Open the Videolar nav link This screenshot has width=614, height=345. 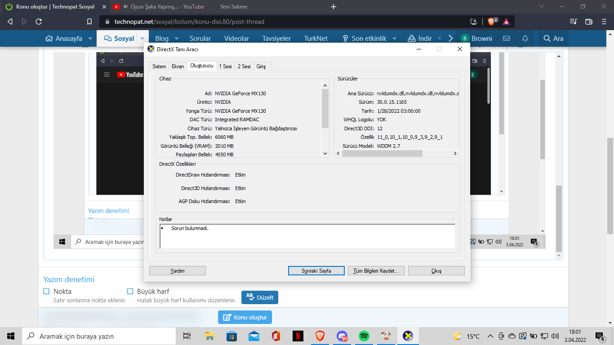(x=236, y=39)
